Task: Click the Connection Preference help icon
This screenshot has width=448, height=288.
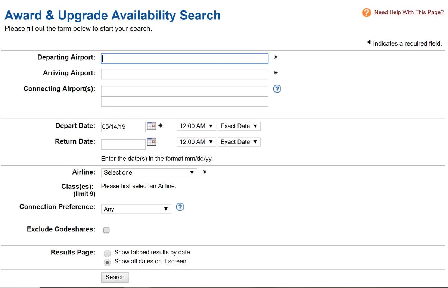Action: (x=180, y=207)
